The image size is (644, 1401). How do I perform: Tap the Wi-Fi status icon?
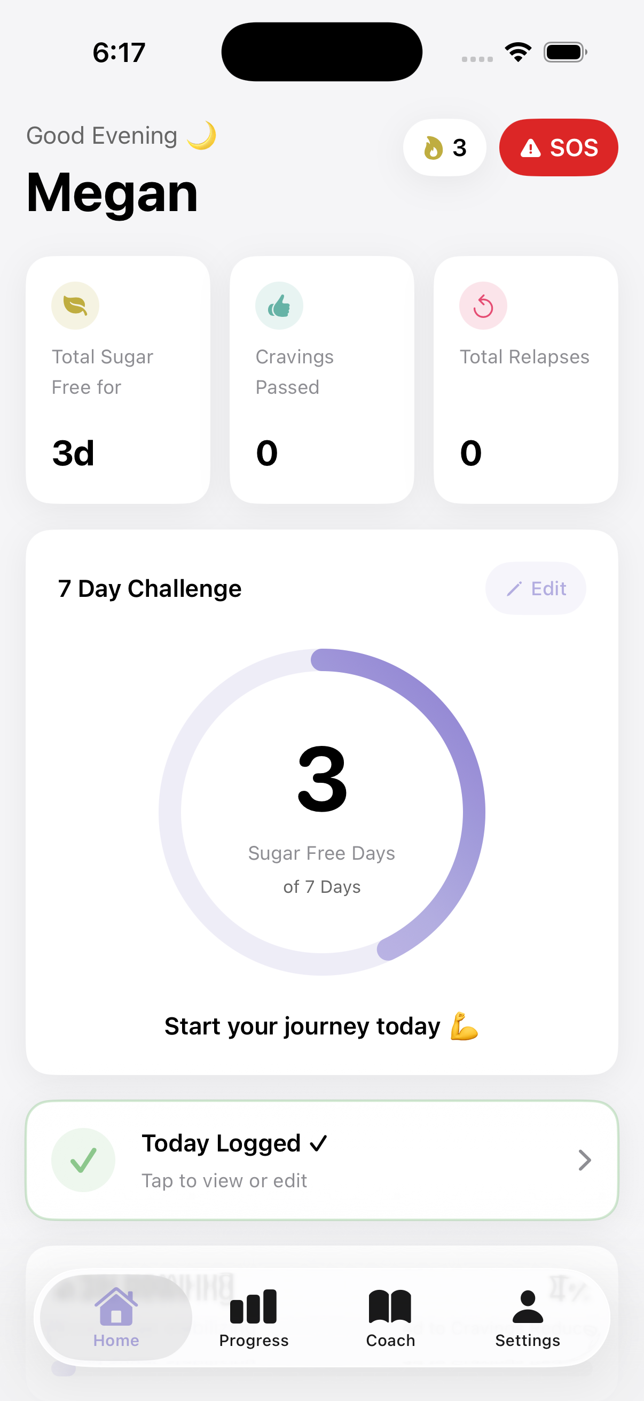pyautogui.click(x=518, y=52)
